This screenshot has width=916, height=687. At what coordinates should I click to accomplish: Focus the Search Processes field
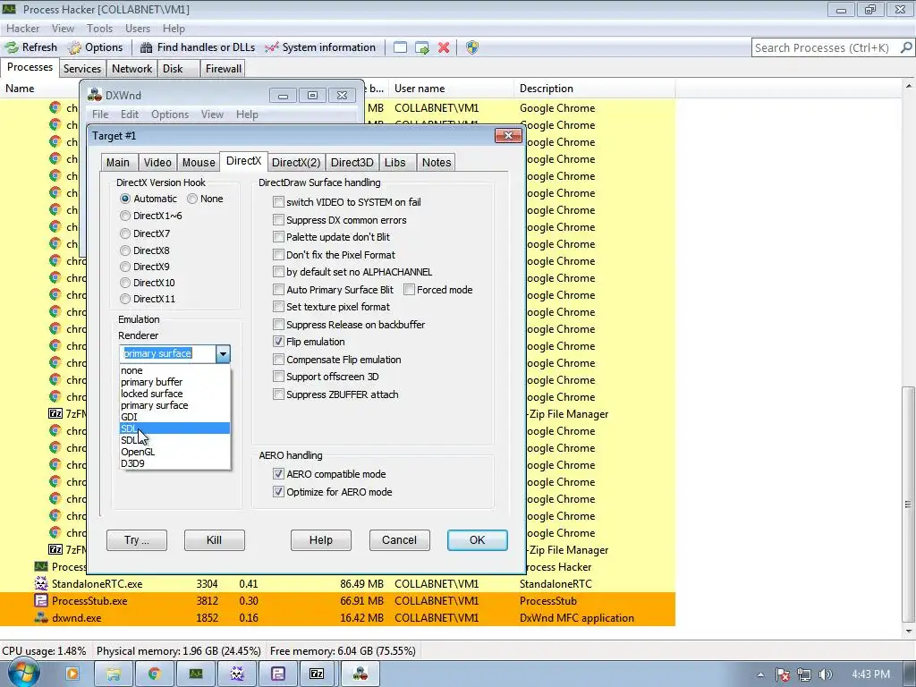tap(825, 47)
